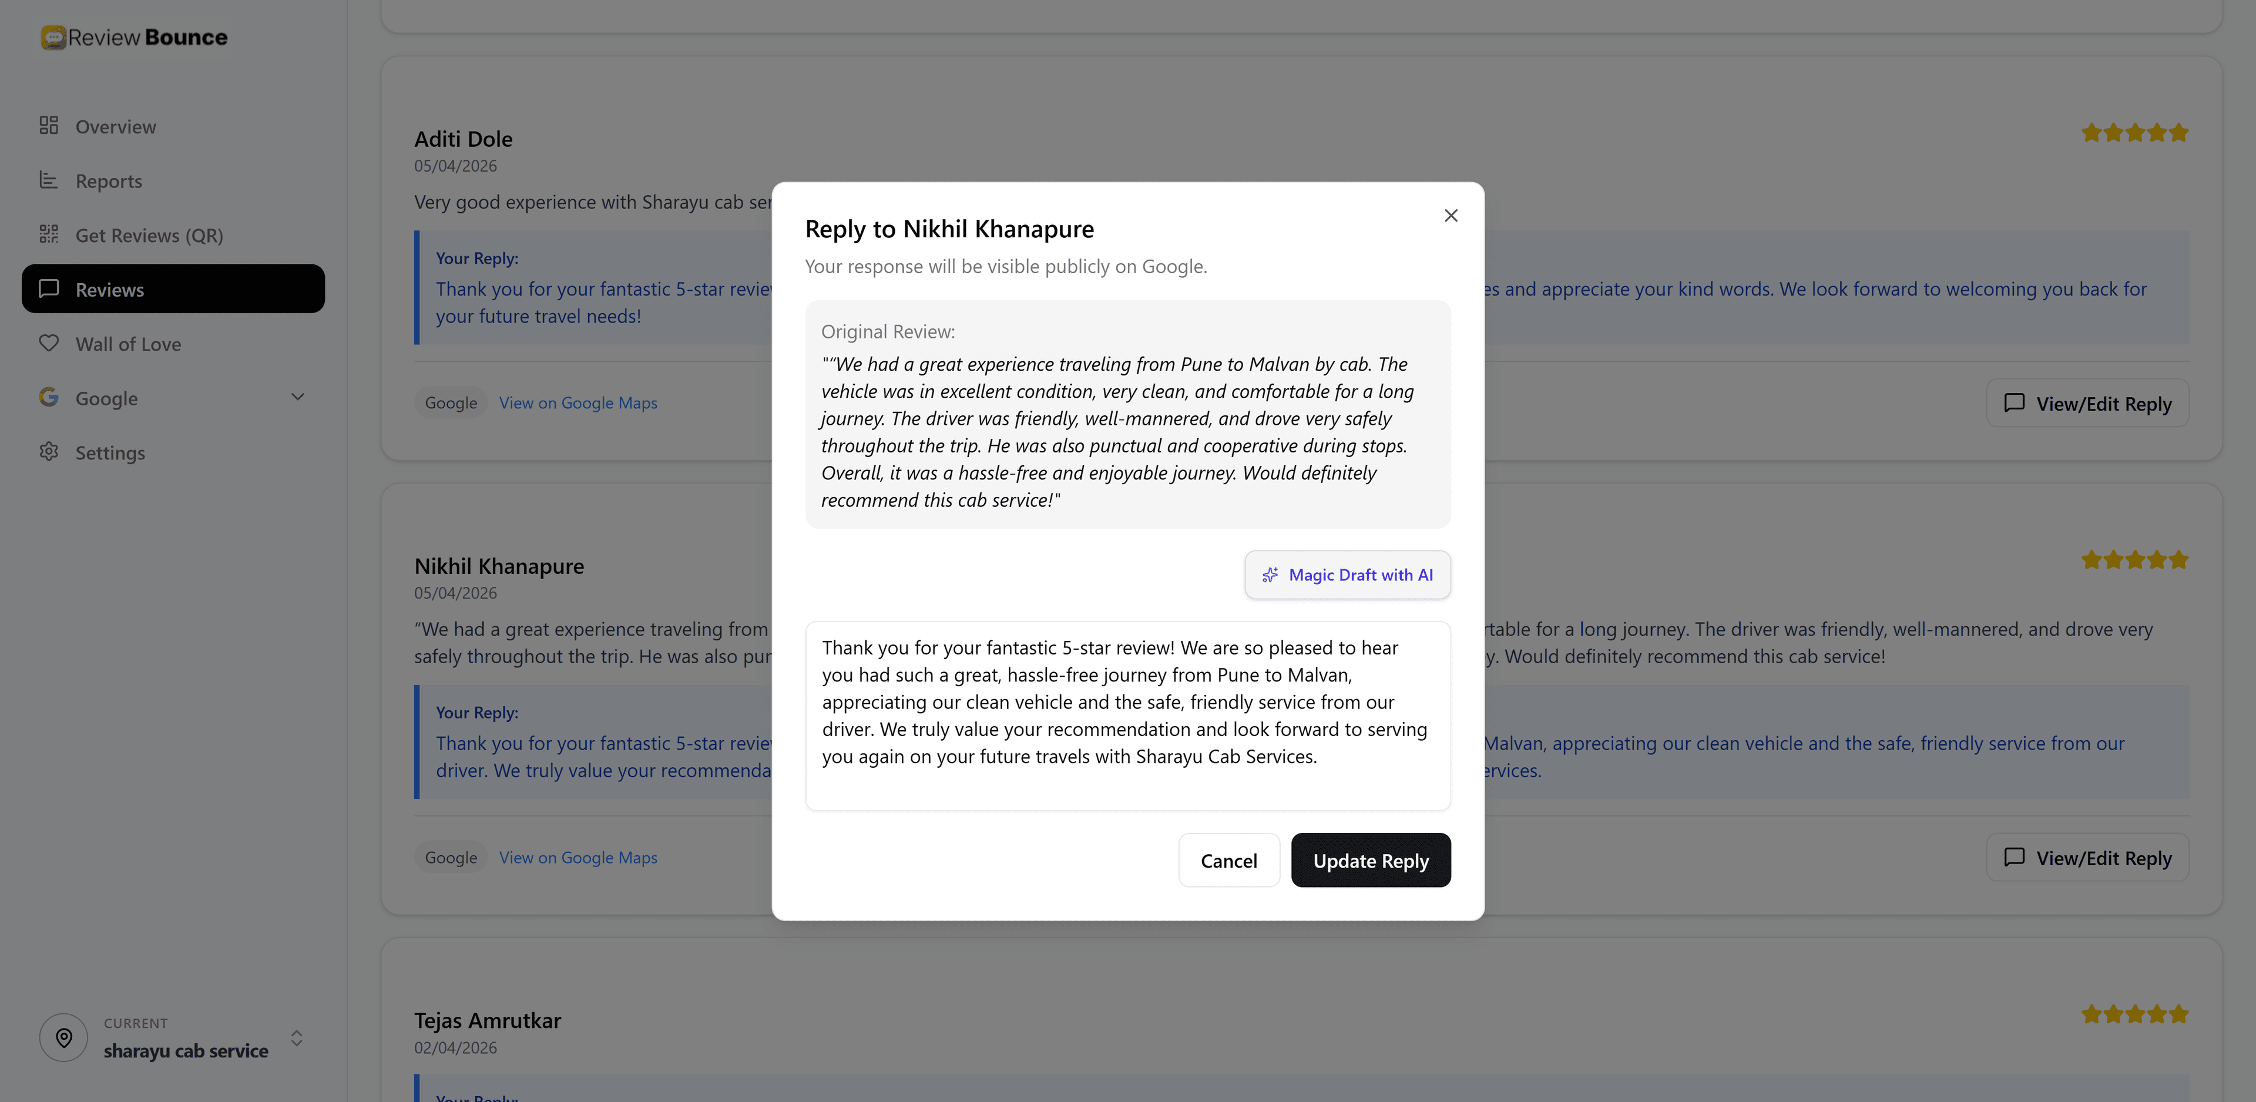Open Wall of Love page
This screenshot has width=2256, height=1102.
coord(173,344)
